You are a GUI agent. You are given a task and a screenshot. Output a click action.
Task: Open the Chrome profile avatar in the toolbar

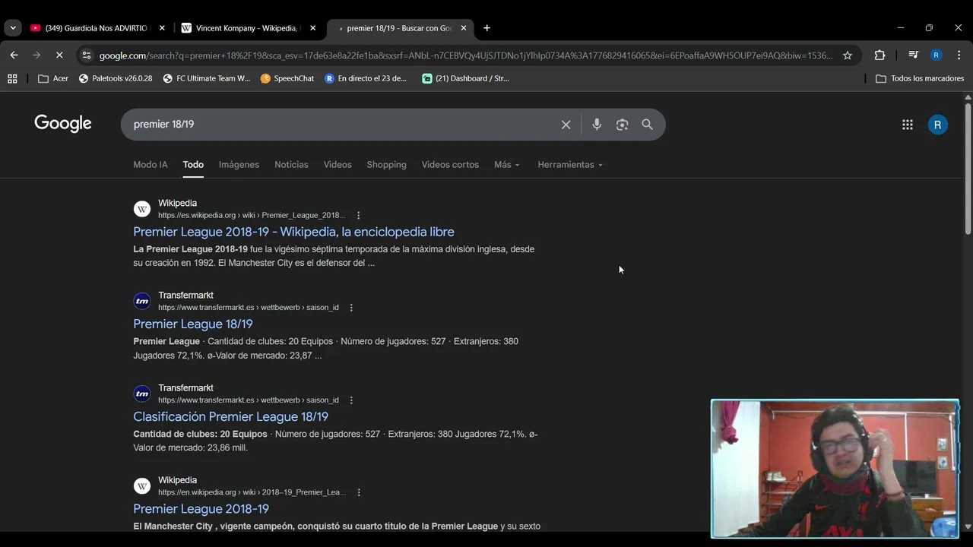click(936, 55)
